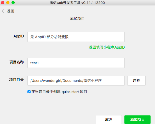The image size is (155, 124).
Task: Click the 取消 button
Action: [109, 120]
